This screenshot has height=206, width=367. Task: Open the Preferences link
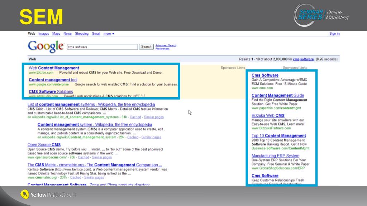pos(162,49)
